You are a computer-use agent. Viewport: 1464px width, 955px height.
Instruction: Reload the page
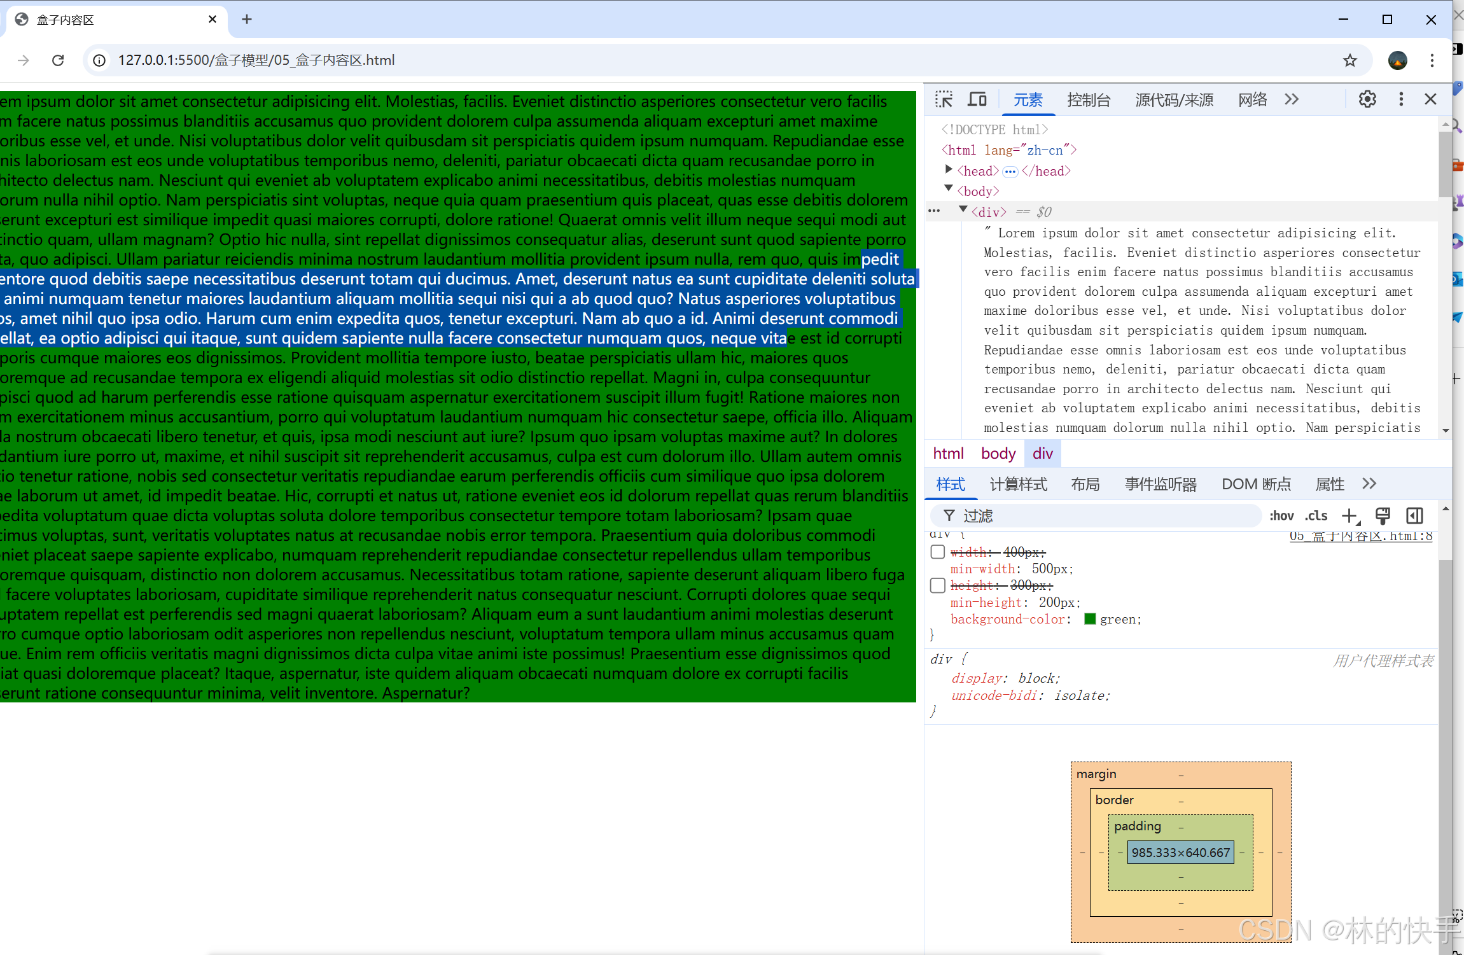pos(58,60)
